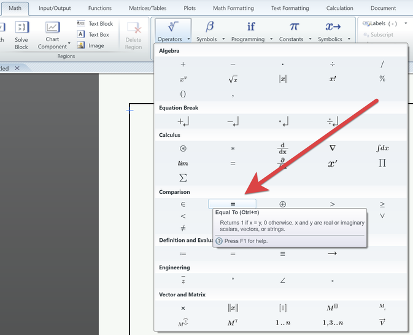The image size is (413, 335).
Task: Switch to the Input/Output tab
Action: pyautogui.click(x=55, y=8)
